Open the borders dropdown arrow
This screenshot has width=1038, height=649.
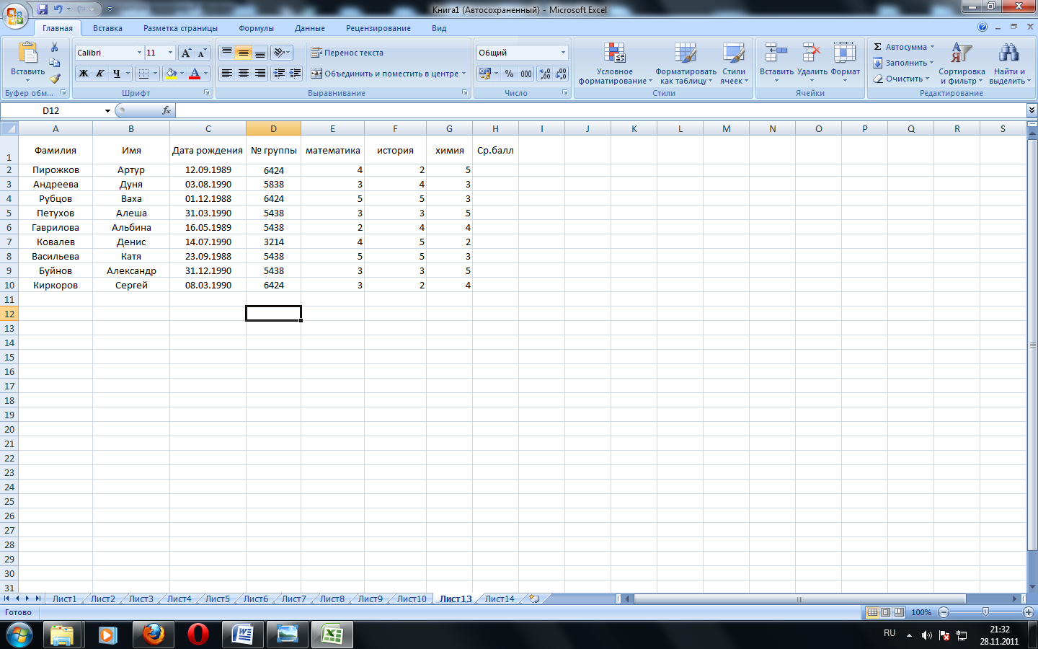click(155, 74)
